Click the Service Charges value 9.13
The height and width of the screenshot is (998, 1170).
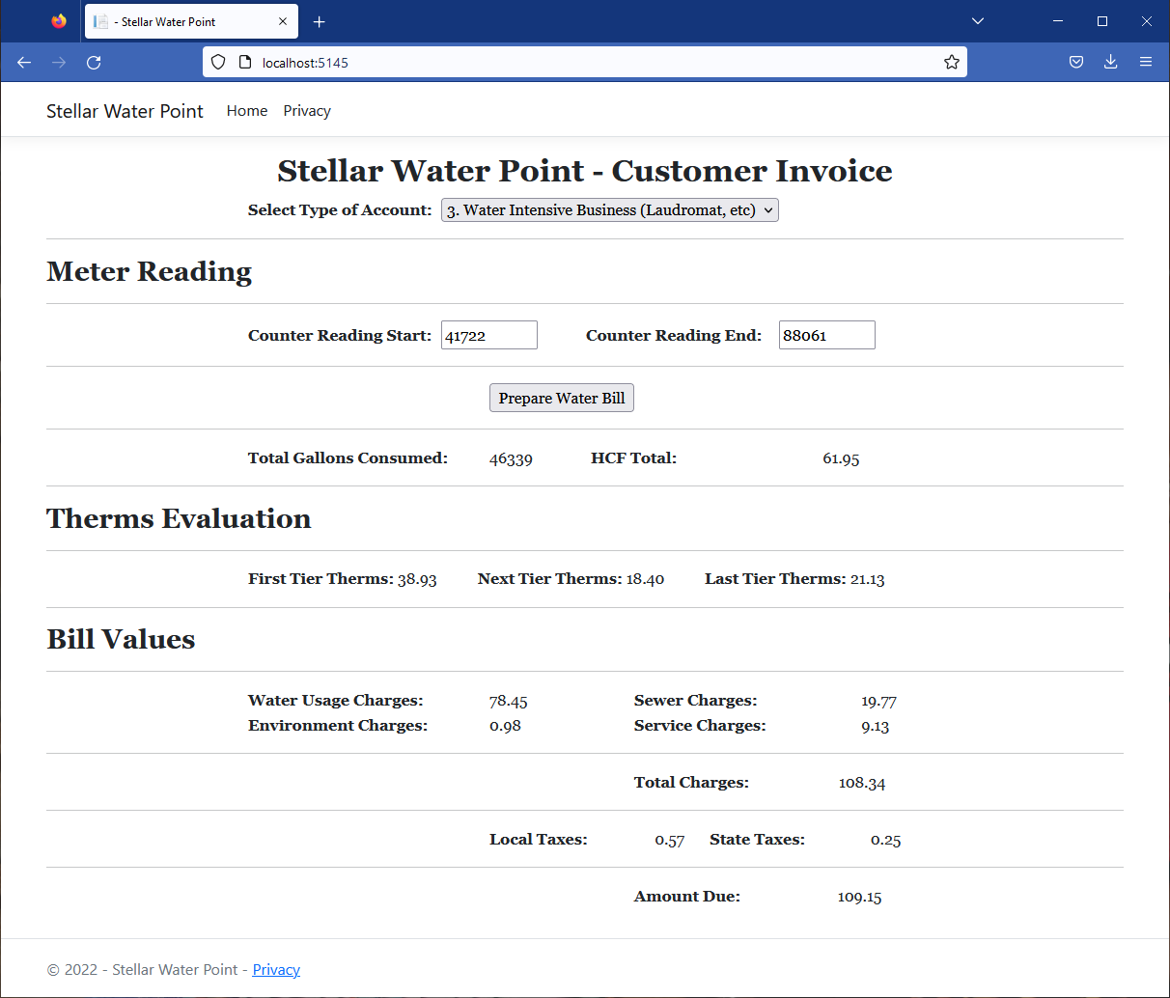[876, 726]
